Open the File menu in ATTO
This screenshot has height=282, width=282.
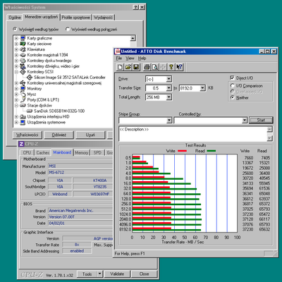119,59
